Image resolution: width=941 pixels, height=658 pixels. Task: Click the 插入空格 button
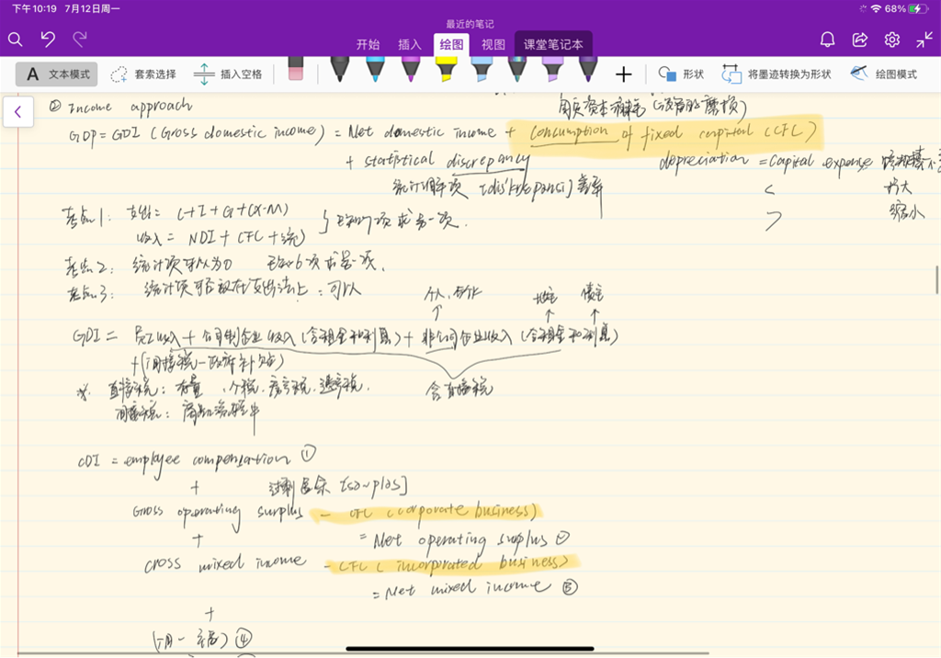tap(228, 74)
